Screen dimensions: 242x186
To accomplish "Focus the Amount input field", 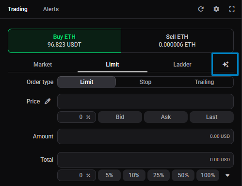I will point(145,136).
